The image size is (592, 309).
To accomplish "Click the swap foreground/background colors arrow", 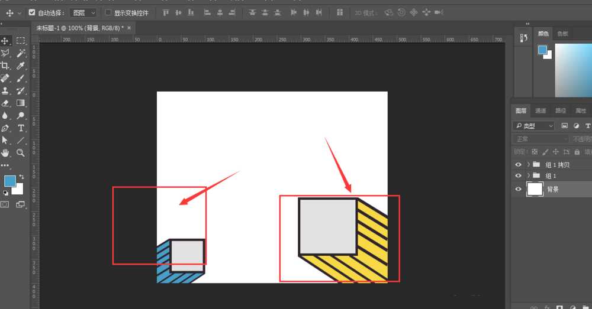I will pos(22,177).
